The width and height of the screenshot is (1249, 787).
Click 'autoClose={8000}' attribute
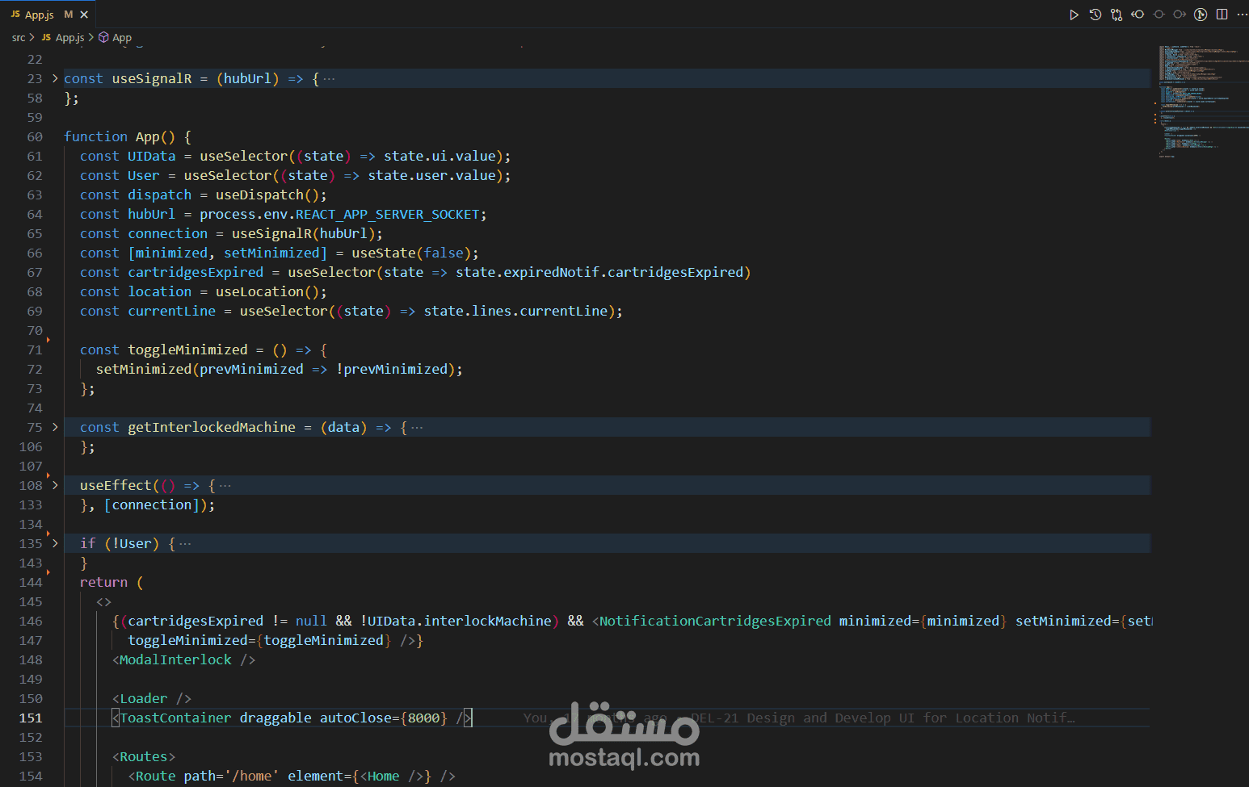point(383,718)
